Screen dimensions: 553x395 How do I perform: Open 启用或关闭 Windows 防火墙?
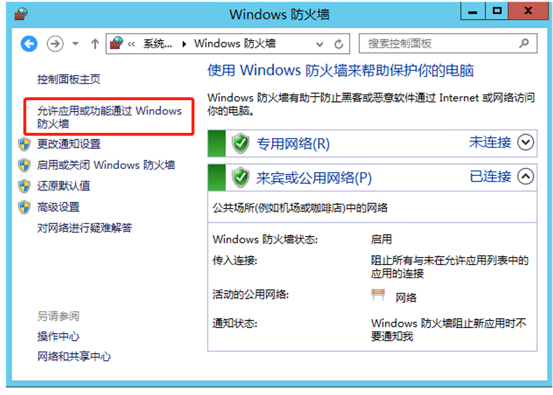[x=106, y=165]
